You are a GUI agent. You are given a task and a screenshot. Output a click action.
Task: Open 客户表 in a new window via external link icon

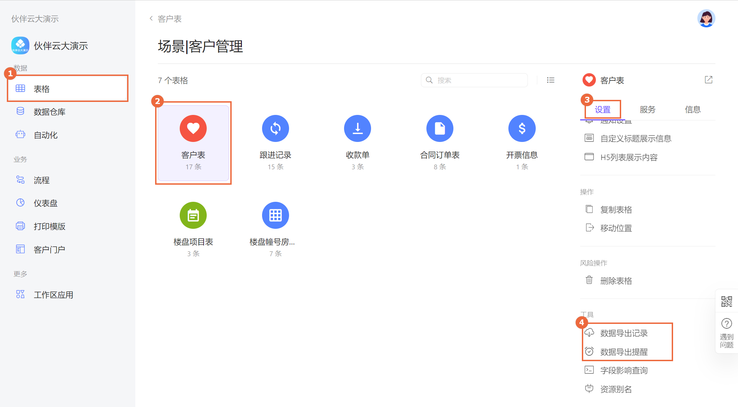click(x=708, y=80)
